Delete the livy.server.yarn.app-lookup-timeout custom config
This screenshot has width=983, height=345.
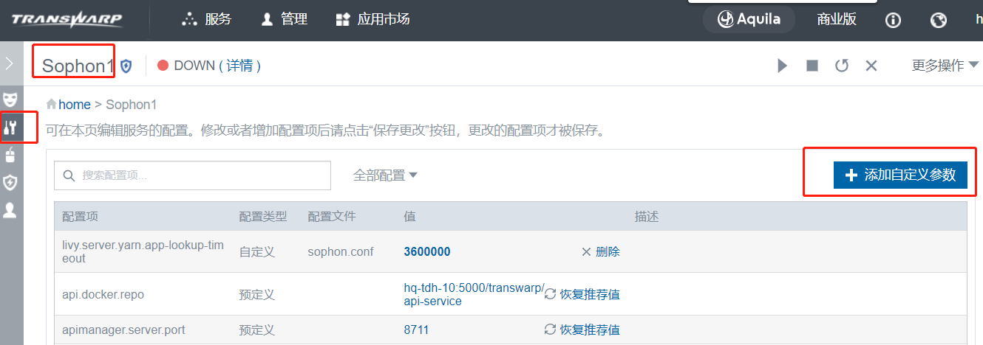[x=600, y=252]
